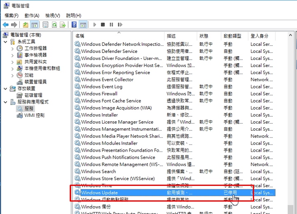Select Windows Font Cache Service row
The image size is (297, 214).
tap(174, 101)
